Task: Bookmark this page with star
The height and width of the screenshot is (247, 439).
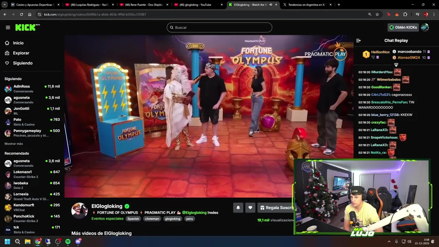Action: (x=377, y=14)
